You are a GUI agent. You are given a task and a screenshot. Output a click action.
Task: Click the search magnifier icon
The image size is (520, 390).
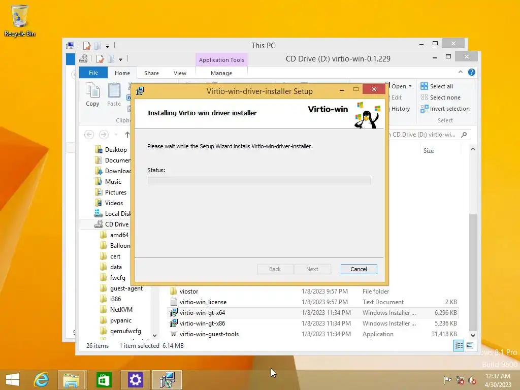click(464, 135)
